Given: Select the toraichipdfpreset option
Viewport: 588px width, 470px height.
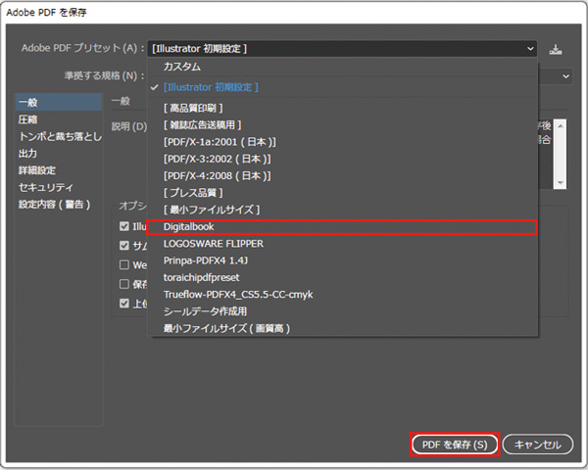Looking at the screenshot, I should click(x=343, y=278).
